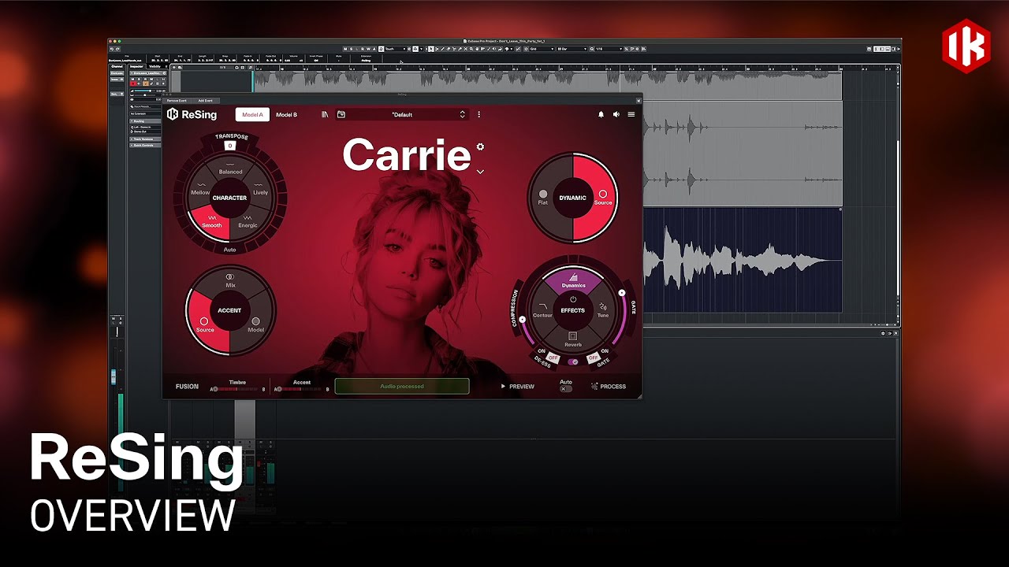Open the ReSing hamburger menu
The image size is (1009, 567).
click(x=631, y=114)
